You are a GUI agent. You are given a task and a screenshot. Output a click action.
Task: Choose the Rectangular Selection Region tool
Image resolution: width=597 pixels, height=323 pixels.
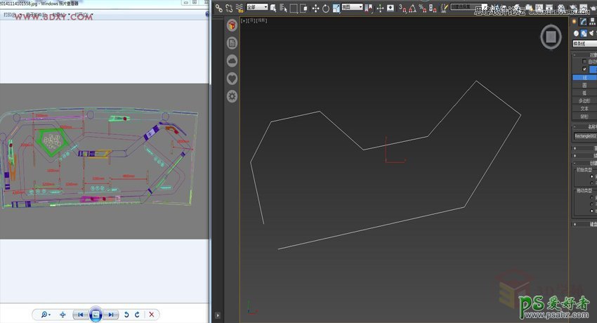pyautogui.click(x=294, y=8)
